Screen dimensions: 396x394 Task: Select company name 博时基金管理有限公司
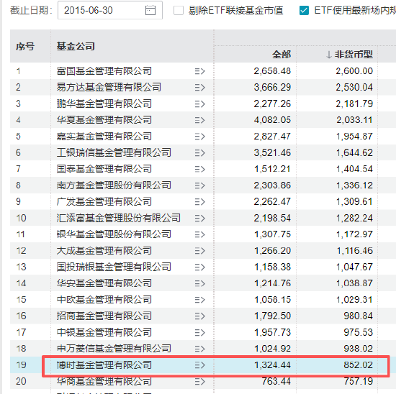pos(104,365)
